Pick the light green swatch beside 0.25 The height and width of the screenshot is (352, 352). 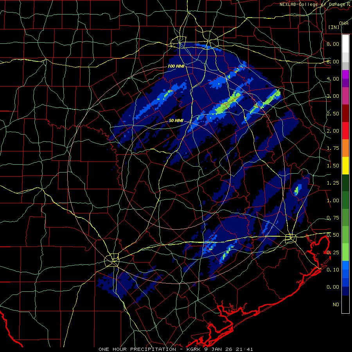(345, 252)
